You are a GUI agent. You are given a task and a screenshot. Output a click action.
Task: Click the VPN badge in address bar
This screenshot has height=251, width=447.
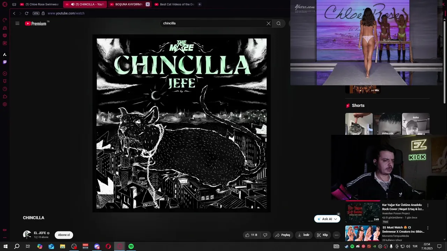pos(36,13)
